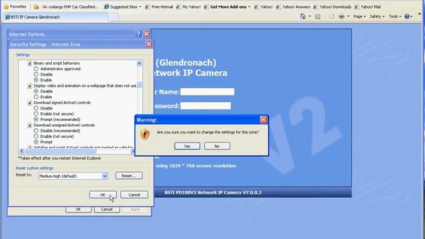Screen dimensions: 425x239
Task: Close the Warning! dialog
Action: [264, 119]
